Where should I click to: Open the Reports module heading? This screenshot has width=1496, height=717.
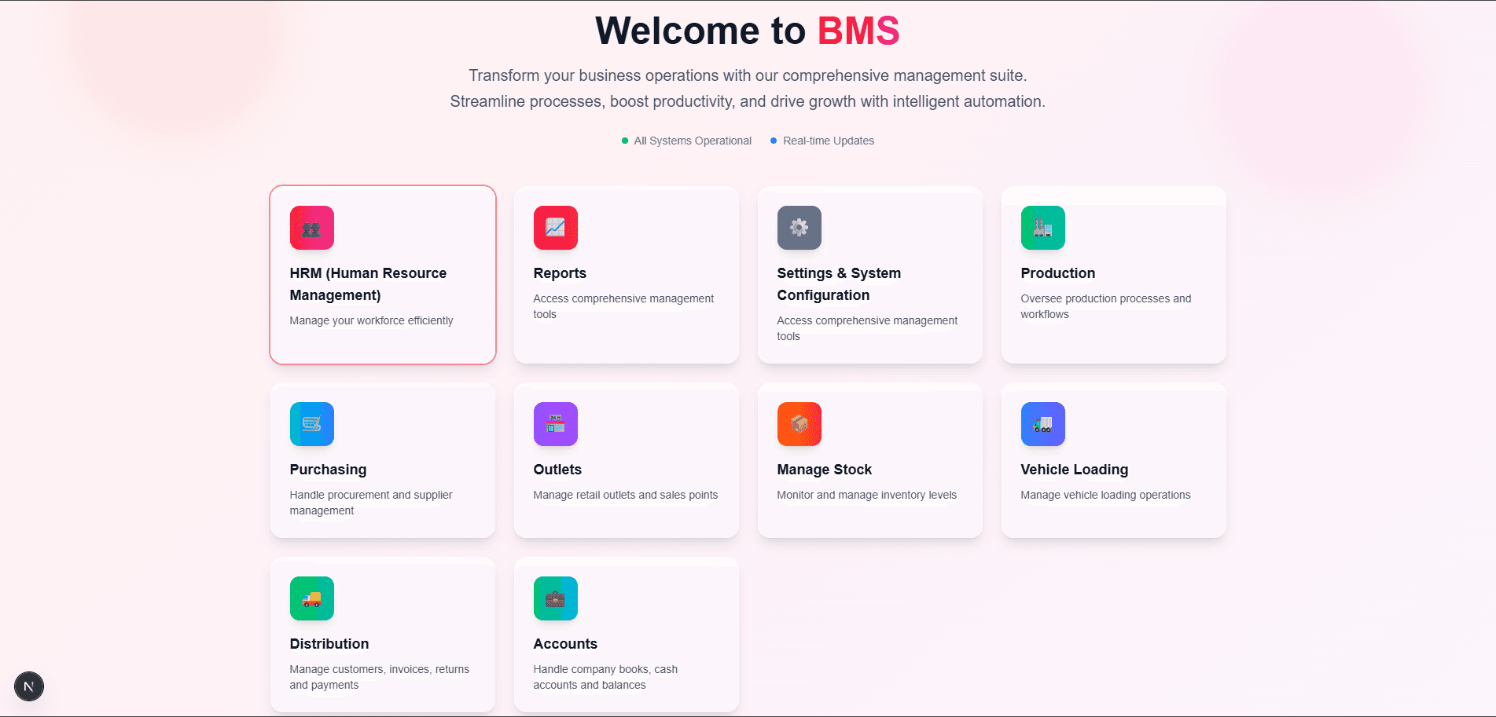pyautogui.click(x=560, y=273)
